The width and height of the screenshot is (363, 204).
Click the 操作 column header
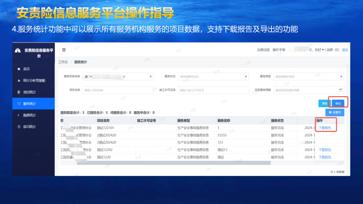click(319, 121)
